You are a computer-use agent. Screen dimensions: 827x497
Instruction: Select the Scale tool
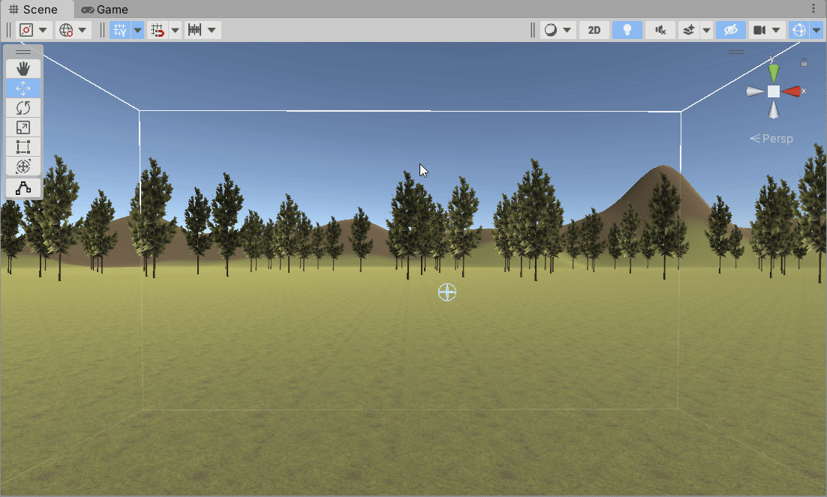[x=23, y=127]
